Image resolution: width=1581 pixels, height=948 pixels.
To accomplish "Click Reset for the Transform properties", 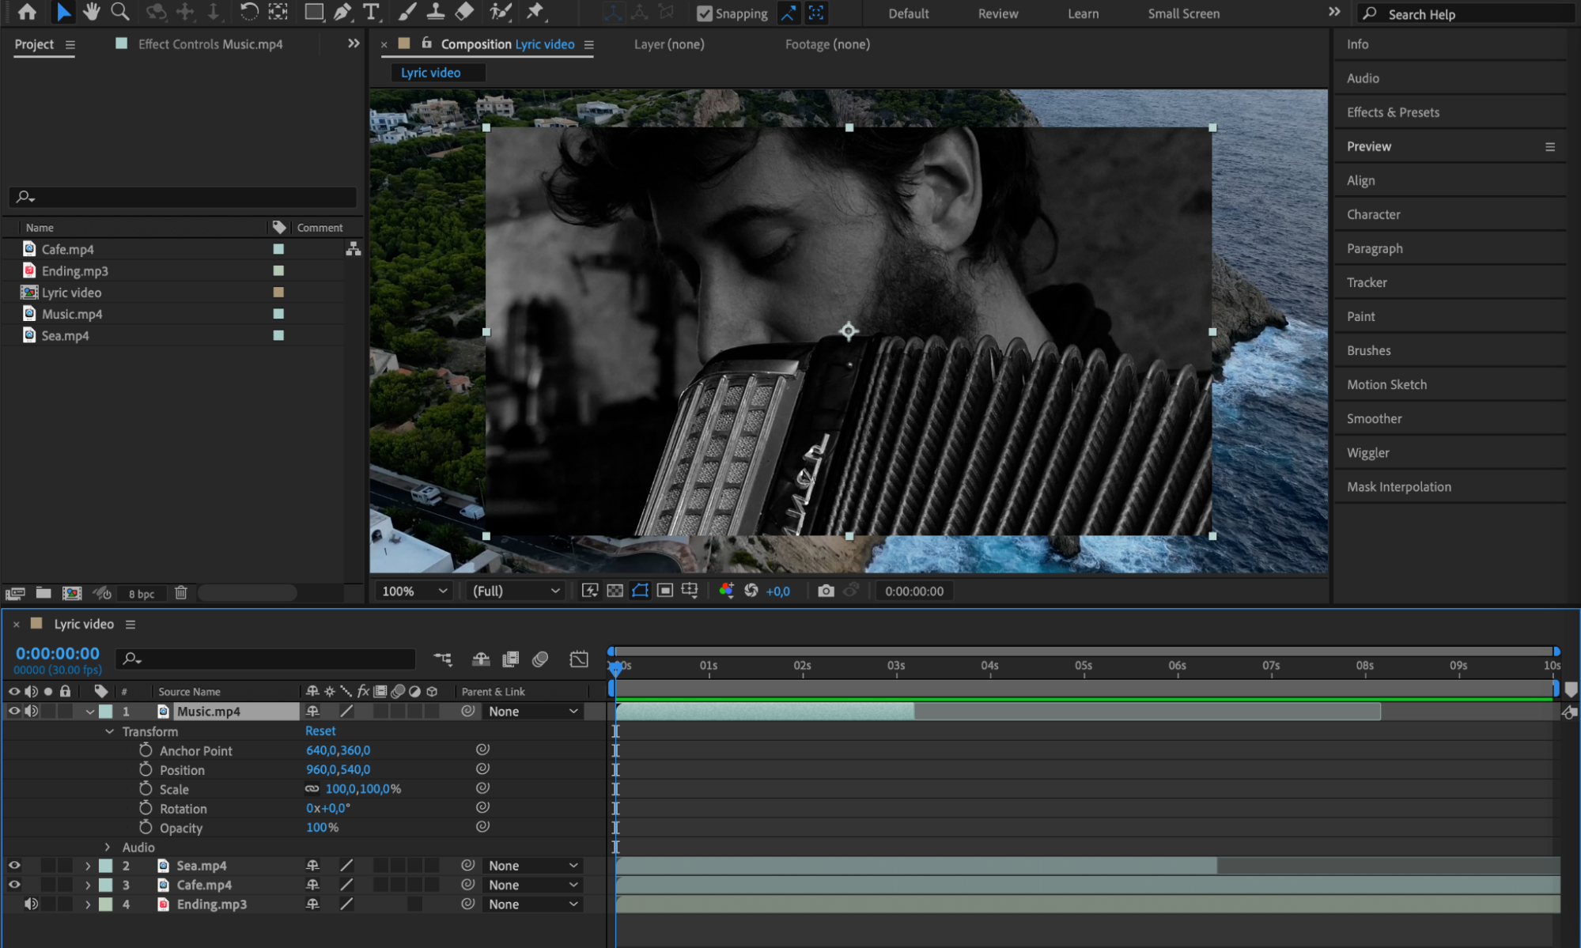I will (x=320, y=731).
